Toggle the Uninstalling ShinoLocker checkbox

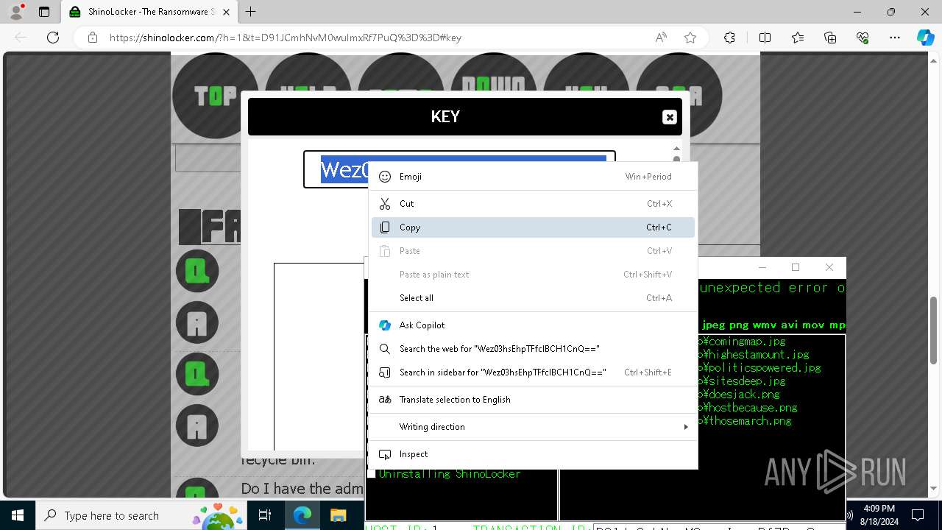[372, 474]
